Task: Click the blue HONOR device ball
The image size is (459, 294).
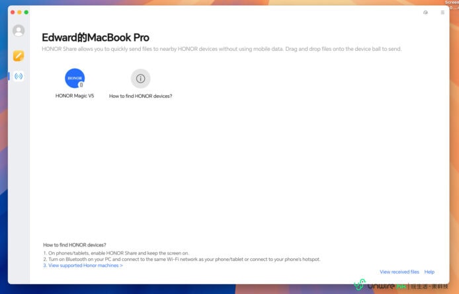Action: 75,78
